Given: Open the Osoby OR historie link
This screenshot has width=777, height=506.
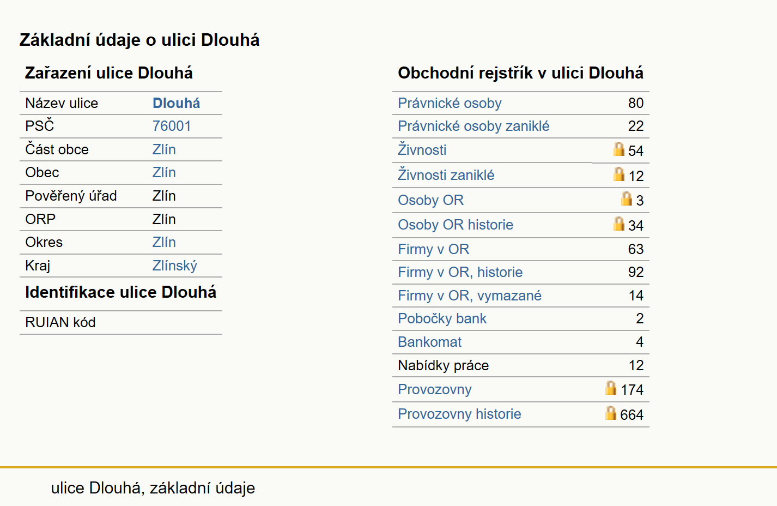Looking at the screenshot, I should click(456, 225).
